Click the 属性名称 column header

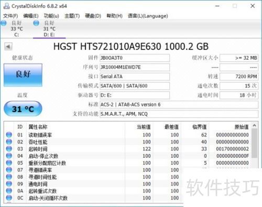pyautogui.click(x=75, y=127)
